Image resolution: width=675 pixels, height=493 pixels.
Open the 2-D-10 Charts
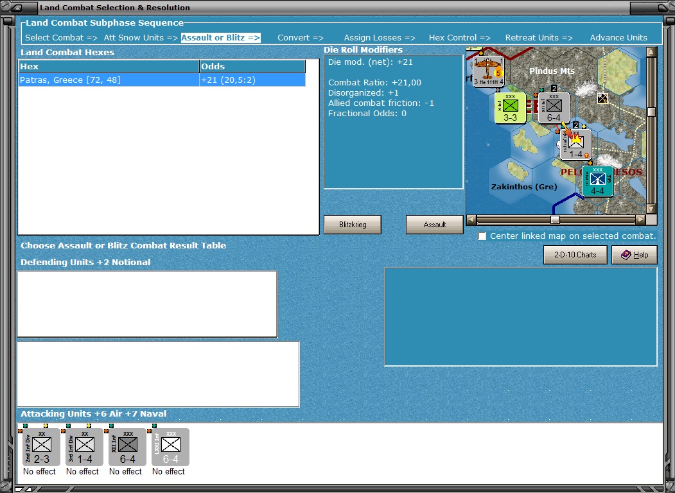[575, 255]
